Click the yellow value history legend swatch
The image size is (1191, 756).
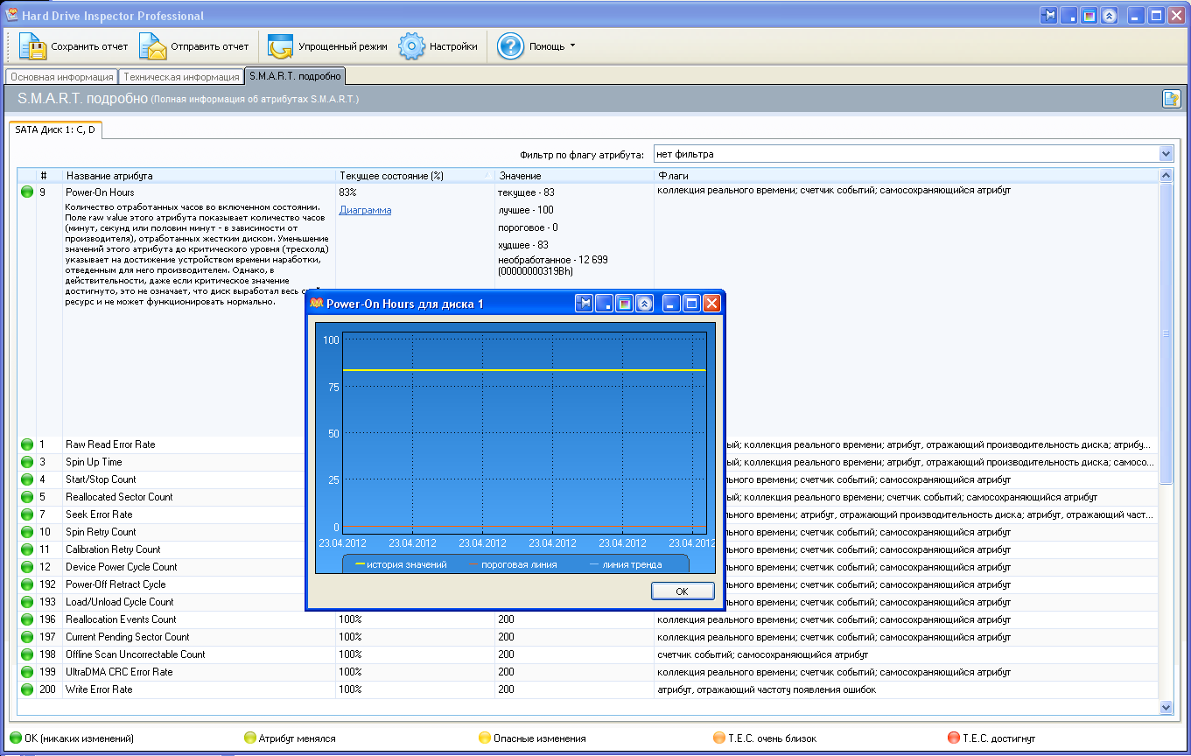point(360,564)
